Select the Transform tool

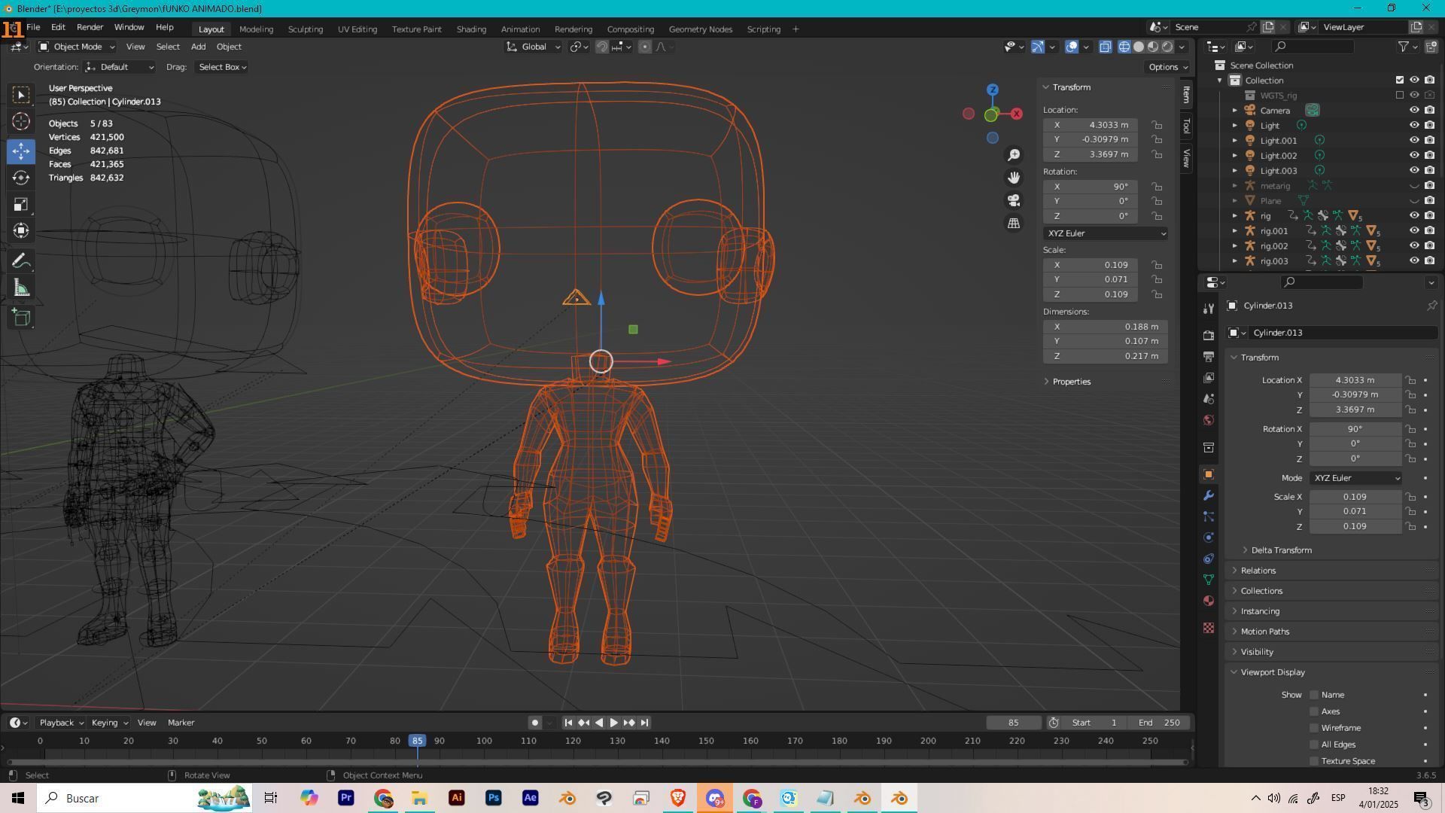click(21, 231)
